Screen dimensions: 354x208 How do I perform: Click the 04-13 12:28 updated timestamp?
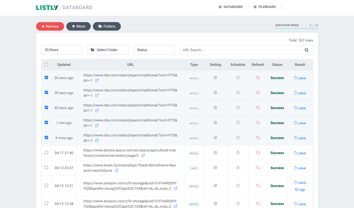(64, 204)
